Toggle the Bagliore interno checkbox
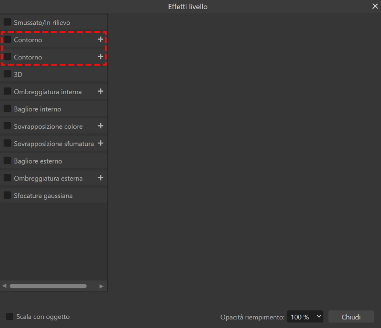Viewport: 381px width, 328px height. 7,108
